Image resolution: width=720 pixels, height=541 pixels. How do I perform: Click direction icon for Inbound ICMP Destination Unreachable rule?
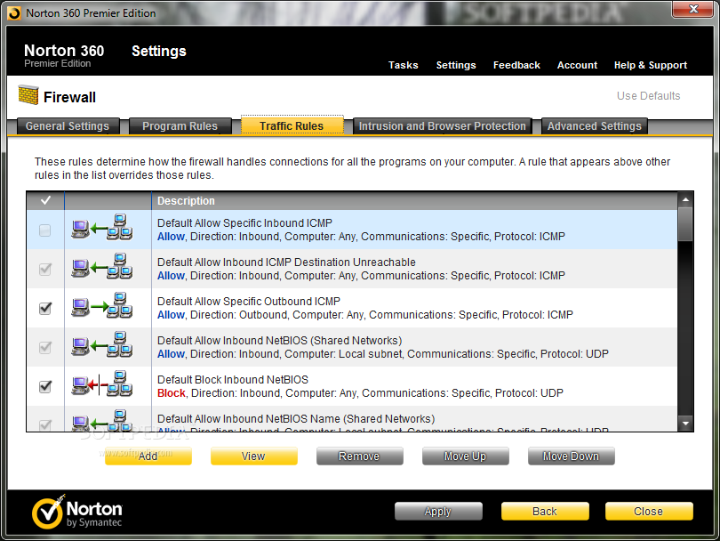pyautogui.click(x=102, y=267)
